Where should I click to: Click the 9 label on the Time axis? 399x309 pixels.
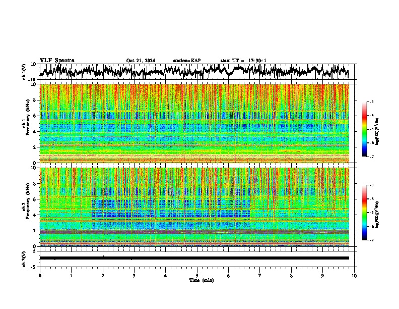(322, 276)
